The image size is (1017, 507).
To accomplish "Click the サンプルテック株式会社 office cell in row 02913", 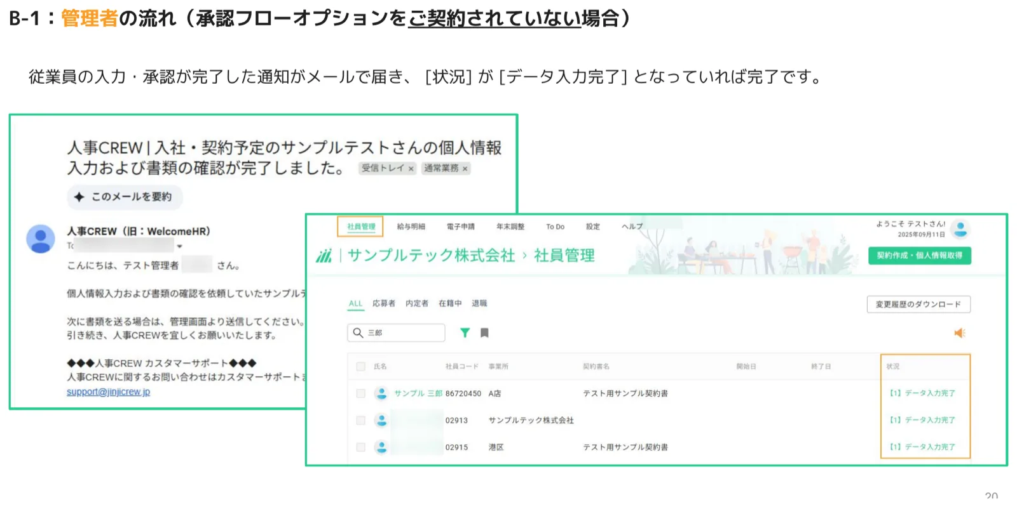I will [531, 420].
